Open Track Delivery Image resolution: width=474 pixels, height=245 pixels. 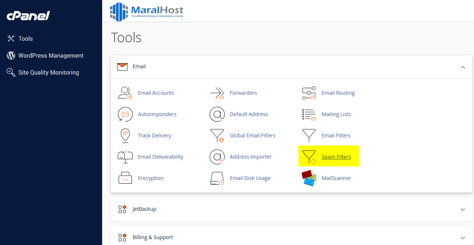pos(154,136)
